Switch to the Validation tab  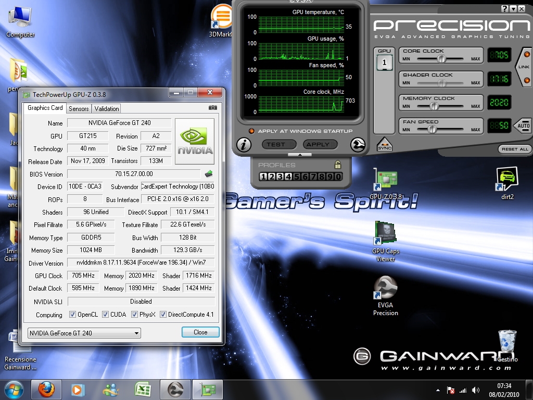pos(107,108)
